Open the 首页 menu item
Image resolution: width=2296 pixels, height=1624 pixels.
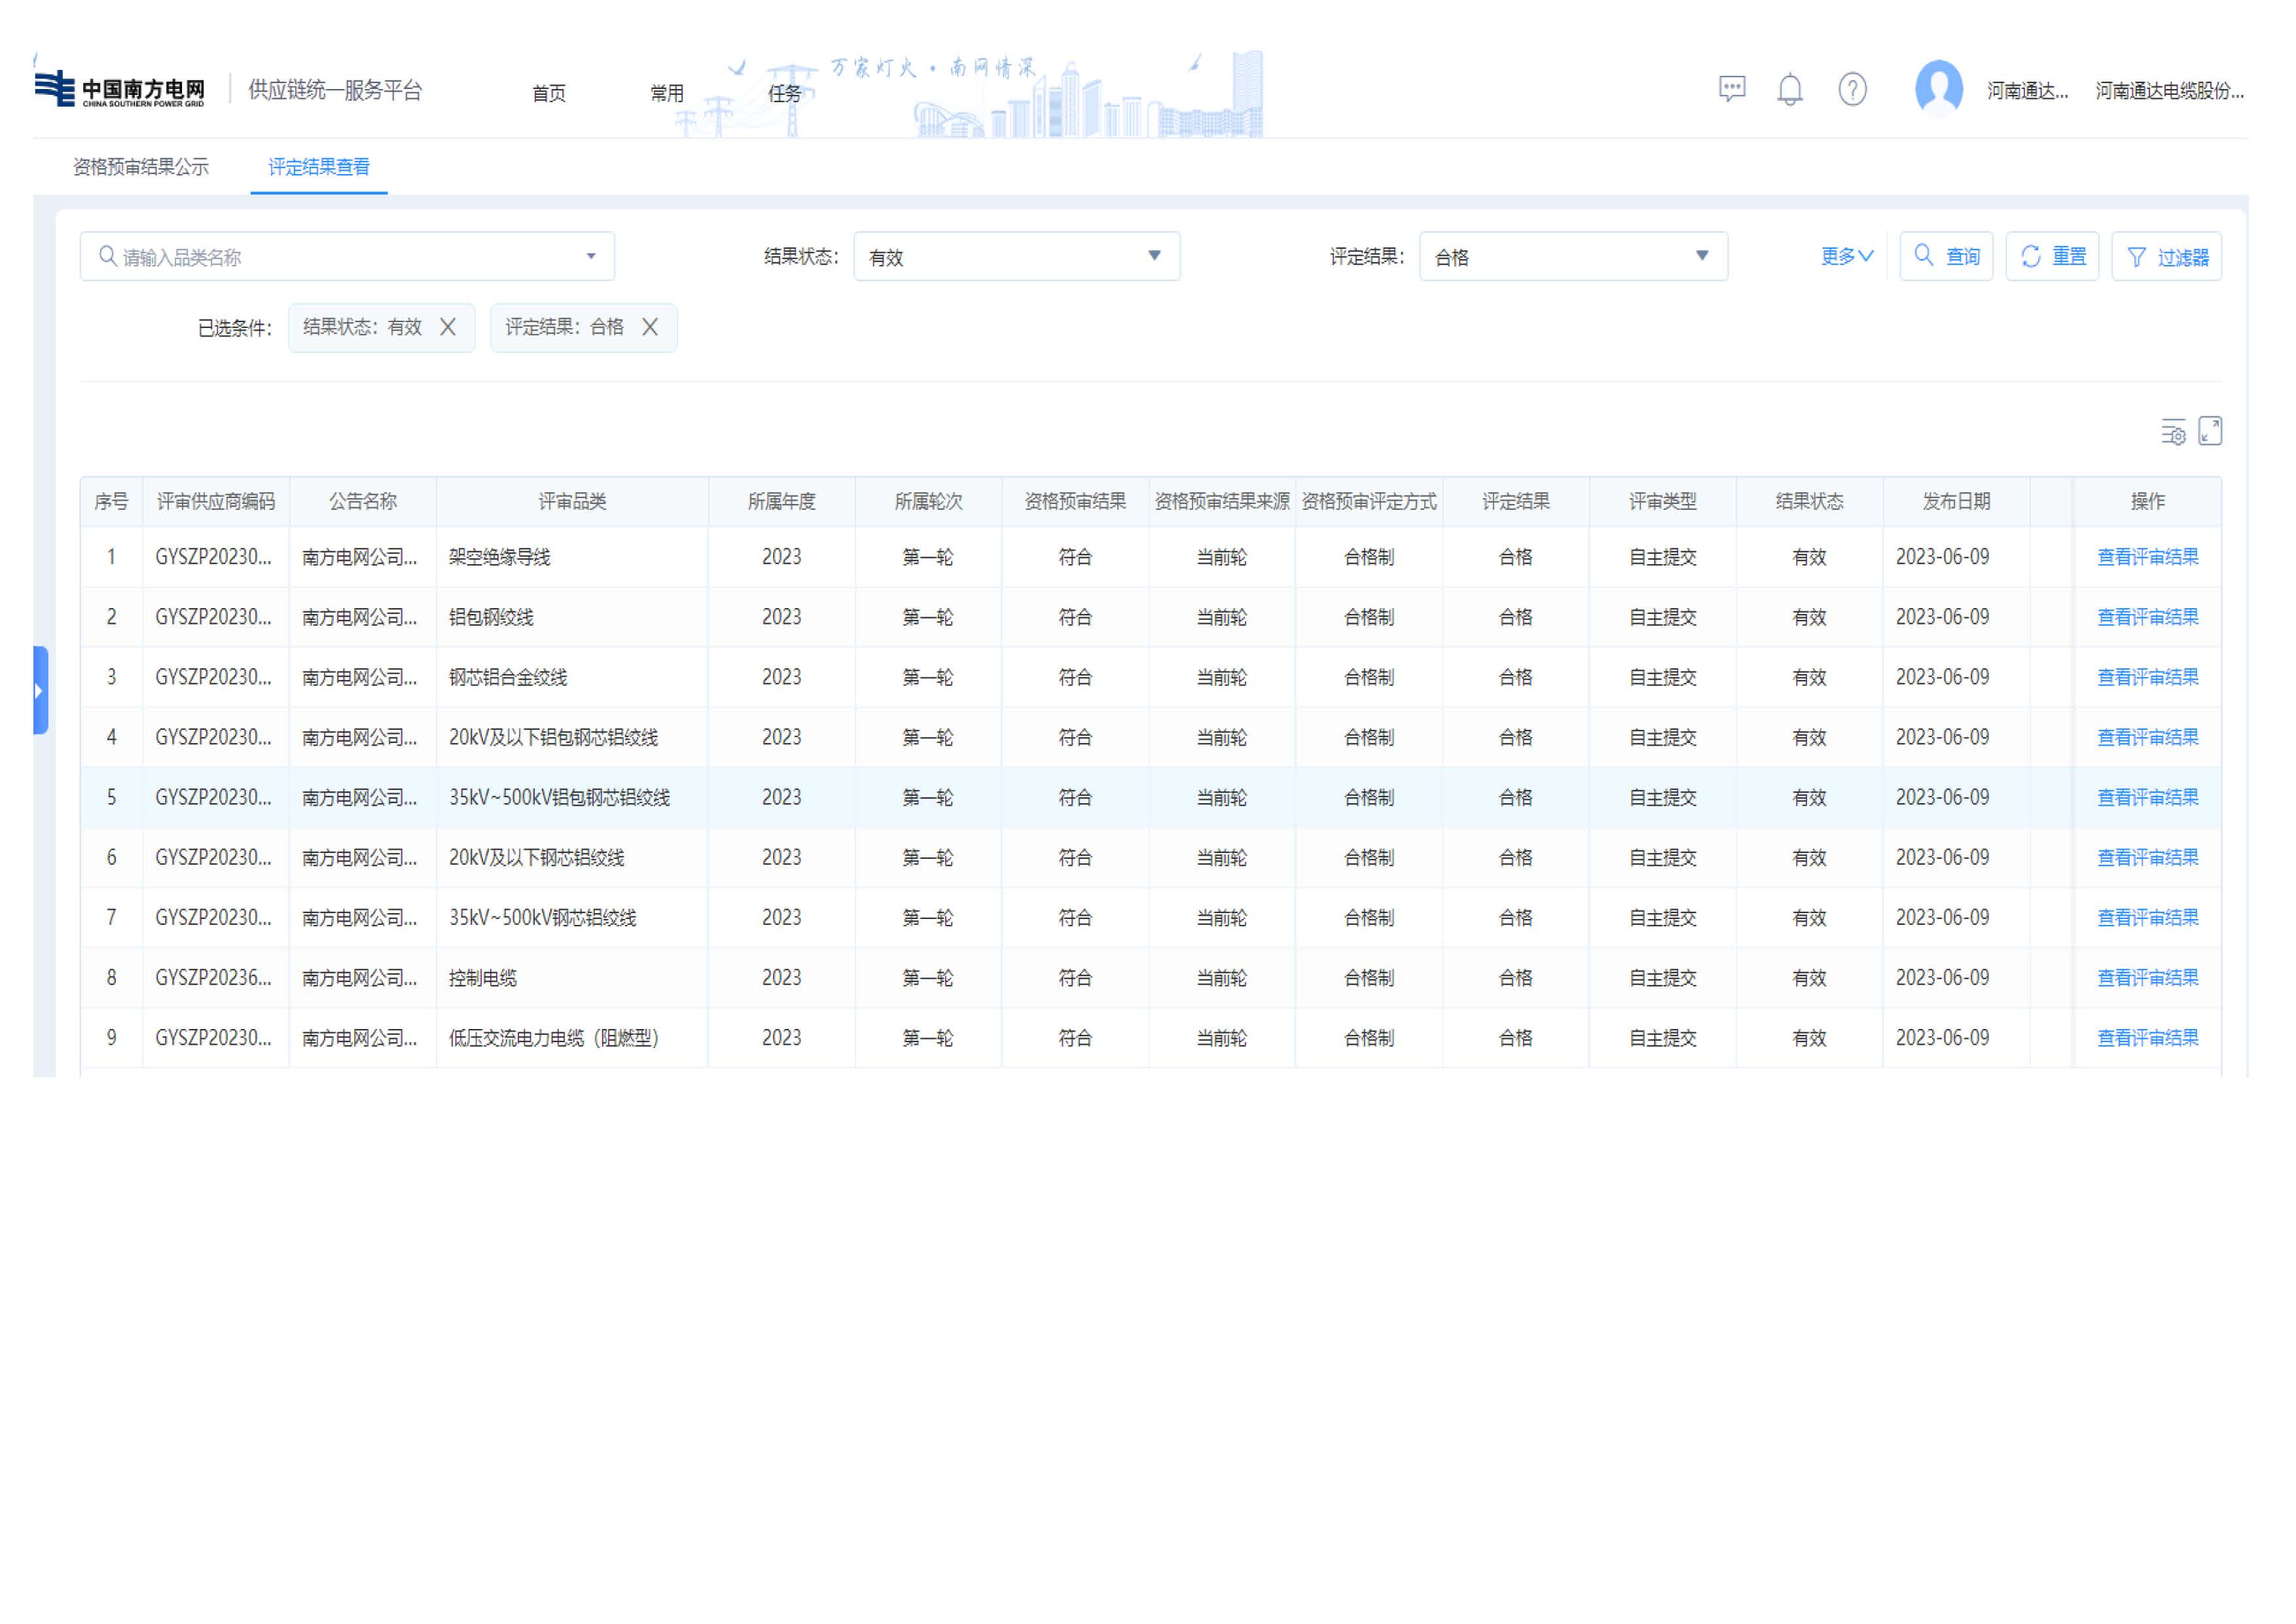(x=549, y=93)
